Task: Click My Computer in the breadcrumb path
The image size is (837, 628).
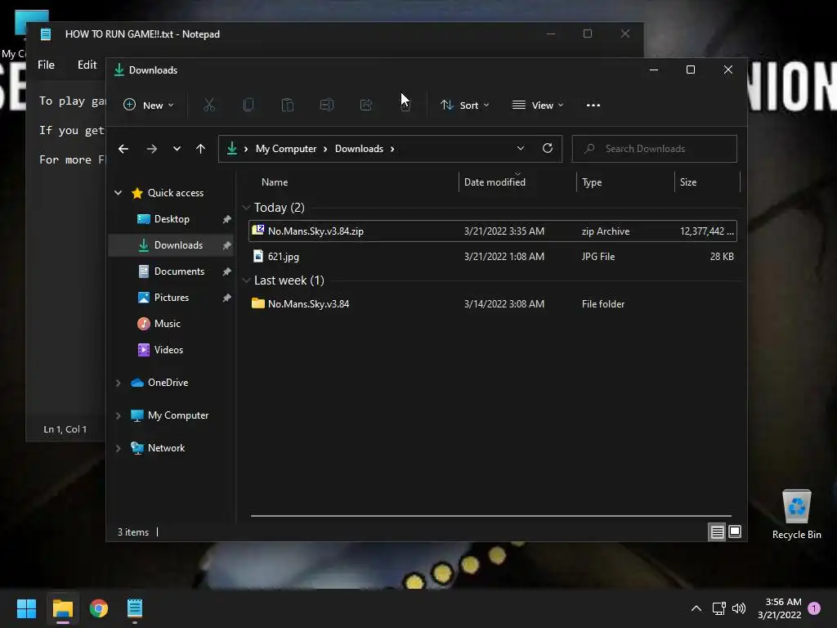Action: click(285, 149)
